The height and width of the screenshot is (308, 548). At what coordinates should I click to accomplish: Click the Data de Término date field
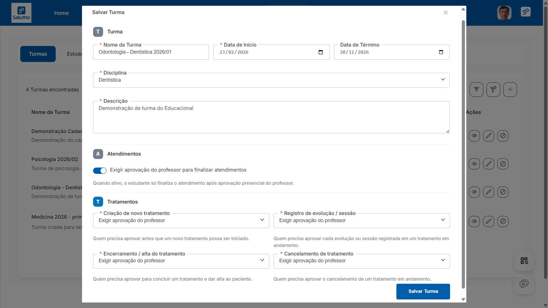392,52
